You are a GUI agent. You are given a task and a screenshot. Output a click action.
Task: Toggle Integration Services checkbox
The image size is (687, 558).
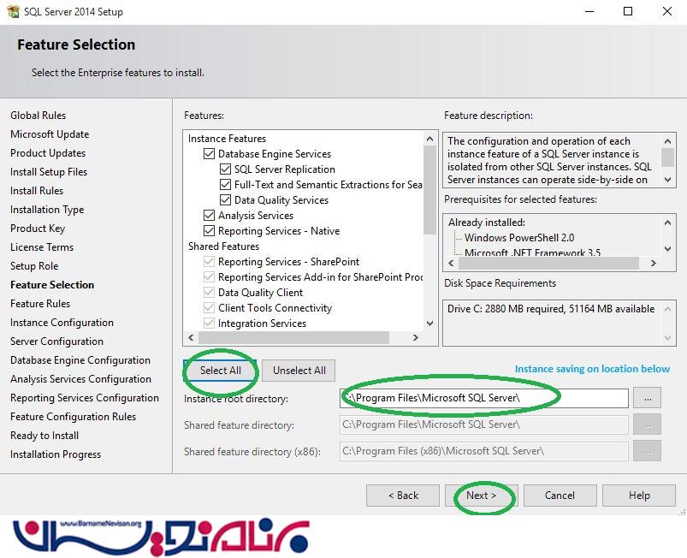pyautogui.click(x=209, y=323)
